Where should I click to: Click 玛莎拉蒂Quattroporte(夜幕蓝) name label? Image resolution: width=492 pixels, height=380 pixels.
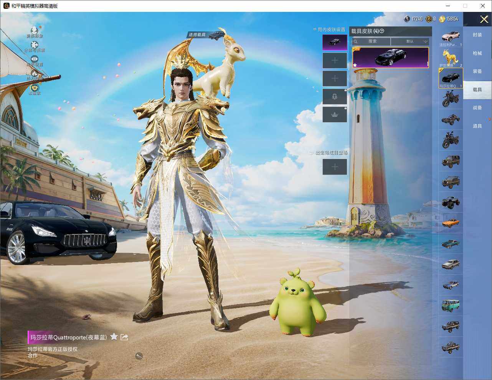tap(68, 337)
